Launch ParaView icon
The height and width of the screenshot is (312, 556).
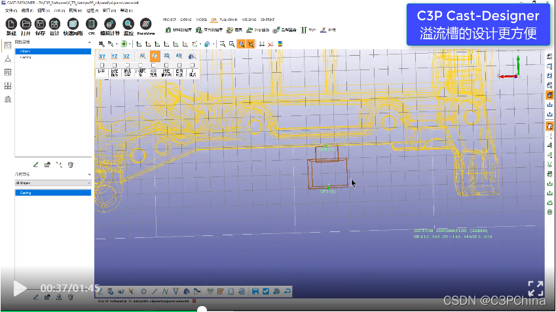(x=146, y=24)
